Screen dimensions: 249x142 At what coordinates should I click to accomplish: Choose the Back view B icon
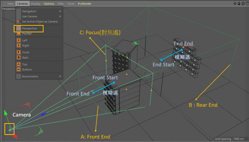pyautogui.click(x=18, y=57)
